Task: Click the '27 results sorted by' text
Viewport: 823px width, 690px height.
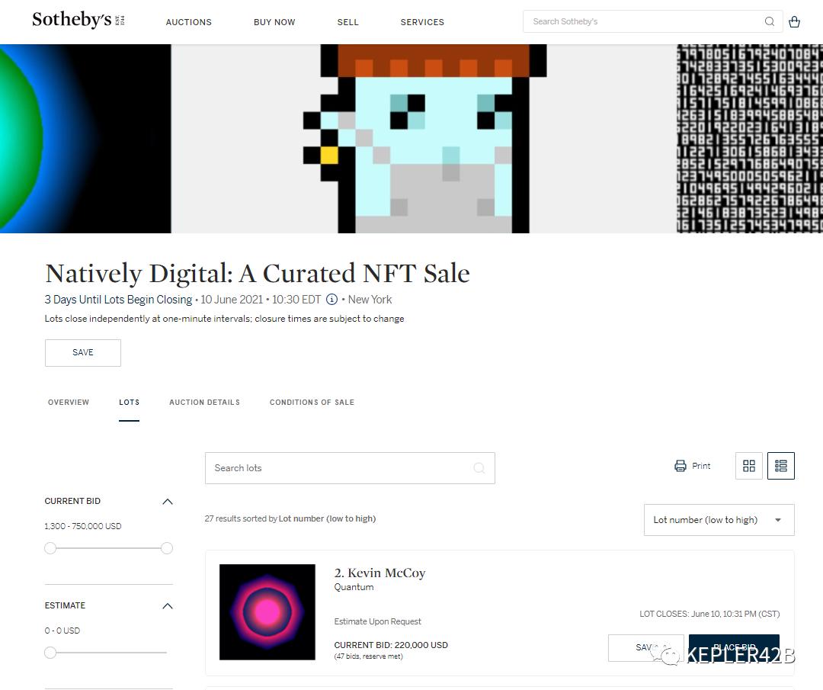Action: (241, 518)
